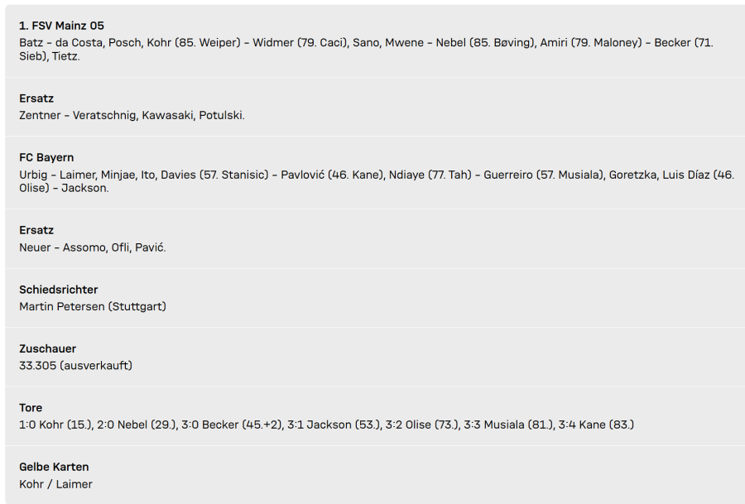Click the "Zuschauer" section heading

[x=47, y=348]
